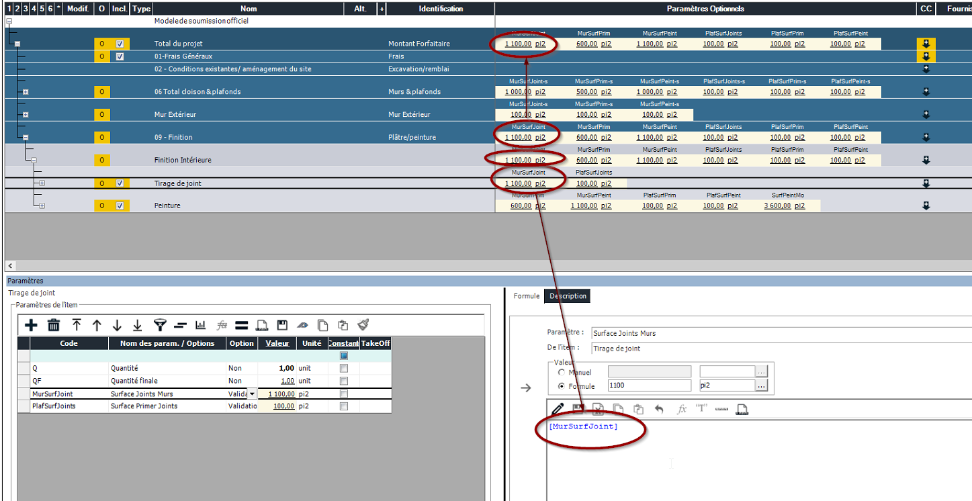Screen dimensions: 972x501
Task: Click the ellipsis button beside pi2 unit
Action: click(760, 386)
